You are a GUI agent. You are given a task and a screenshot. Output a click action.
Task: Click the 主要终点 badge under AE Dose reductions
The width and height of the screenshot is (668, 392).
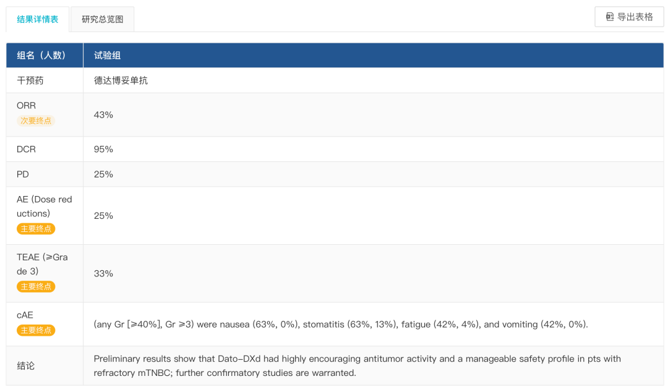[36, 229]
